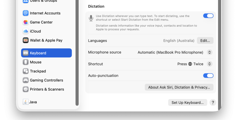Click the main pane right scrollbar

tap(219, 55)
